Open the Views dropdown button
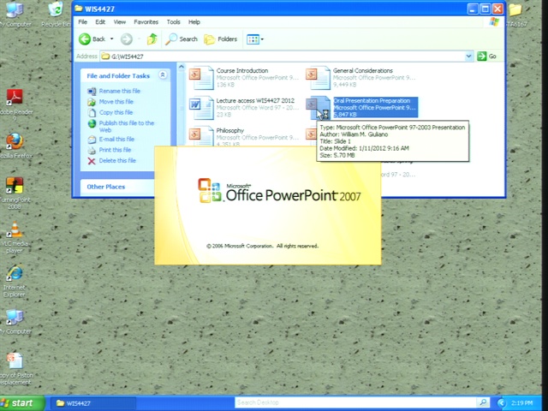The width and height of the screenshot is (548, 411). [x=255, y=39]
